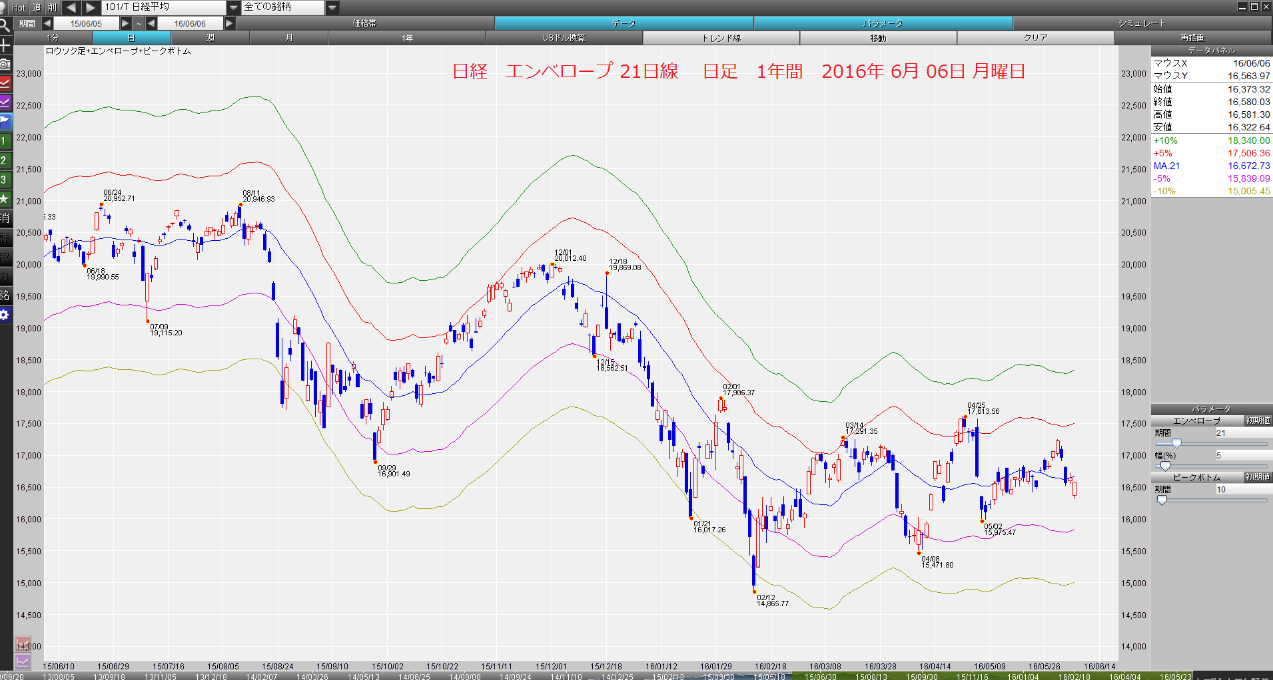
Task: Go to previous symbol with left arrow
Action: point(71,7)
